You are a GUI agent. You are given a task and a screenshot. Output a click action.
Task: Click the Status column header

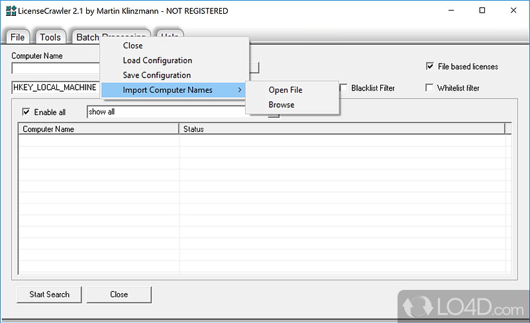click(342, 128)
